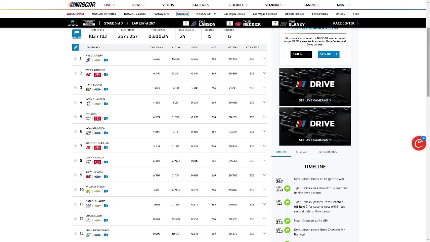Image resolution: width=430 pixels, height=242 pixels.
Task: Switch to the Live Standings tab
Action: [327, 152]
